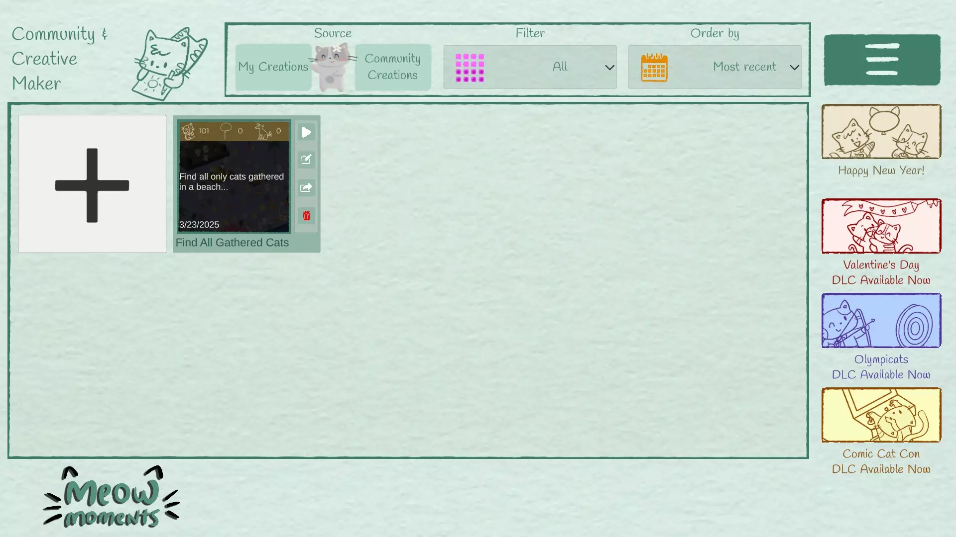Expand the Filter All dropdown

pos(560,67)
